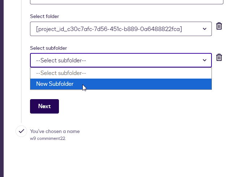The image size is (235, 177).
Task: Choose New Subfolder from the list
Action: click(55, 84)
